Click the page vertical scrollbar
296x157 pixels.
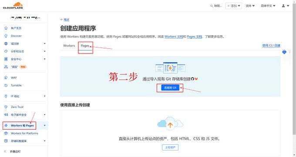click(294, 69)
